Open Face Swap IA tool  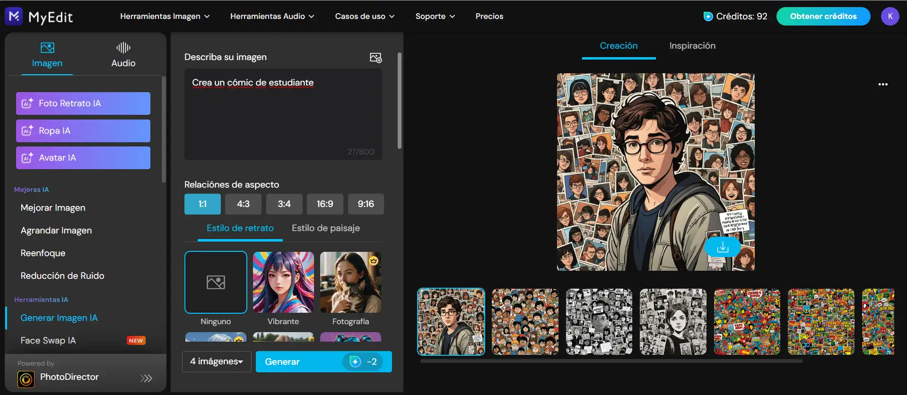click(48, 341)
